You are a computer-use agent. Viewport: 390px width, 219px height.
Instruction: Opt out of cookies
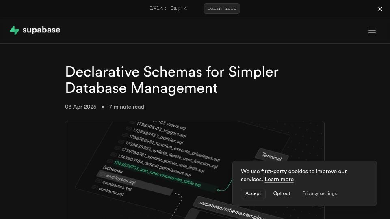point(282,194)
